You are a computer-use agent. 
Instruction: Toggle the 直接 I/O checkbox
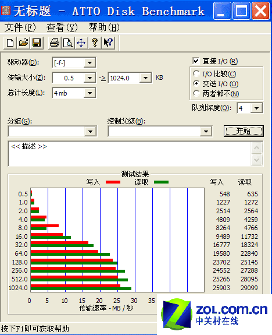(x=196, y=61)
